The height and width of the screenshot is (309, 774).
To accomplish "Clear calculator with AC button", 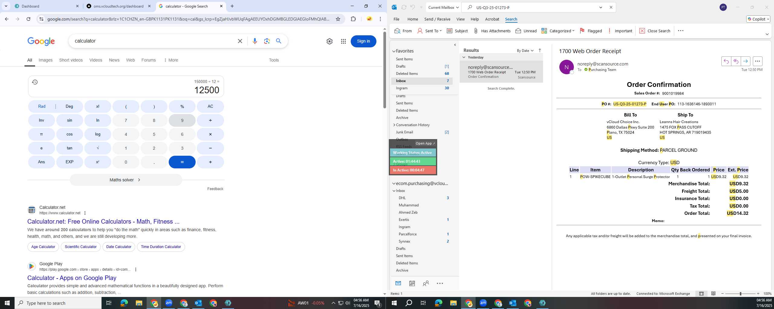I will tap(210, 106).
